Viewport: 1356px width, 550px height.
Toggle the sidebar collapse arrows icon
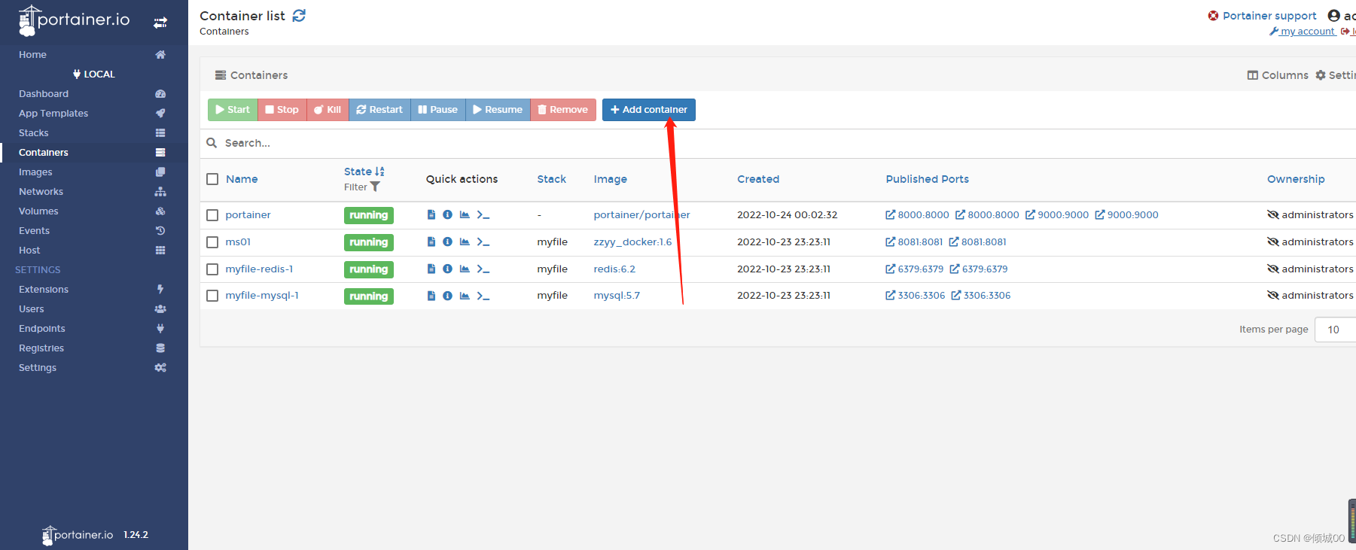click(x=160, y=23)
